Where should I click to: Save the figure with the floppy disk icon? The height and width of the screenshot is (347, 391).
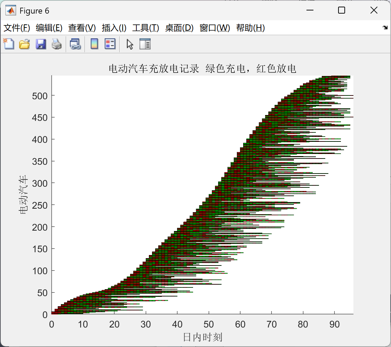coord(41,44)
